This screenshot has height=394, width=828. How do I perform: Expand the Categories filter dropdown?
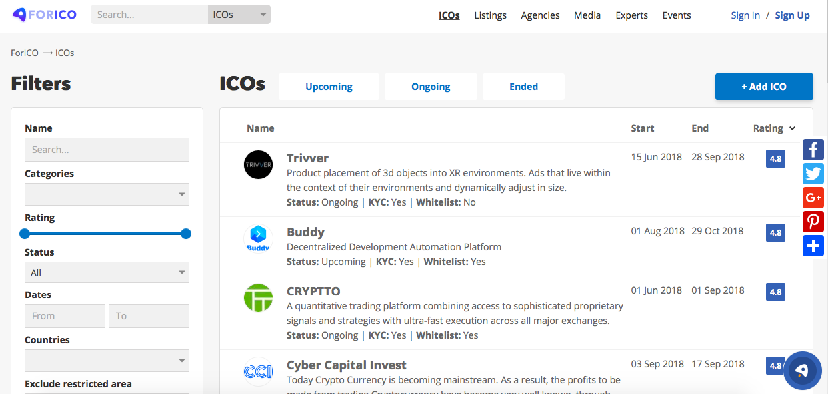pyautogui.click(x=107, y=194)
